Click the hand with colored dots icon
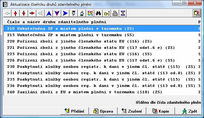This screenshot has width=204, height=118. pos(90,13)
